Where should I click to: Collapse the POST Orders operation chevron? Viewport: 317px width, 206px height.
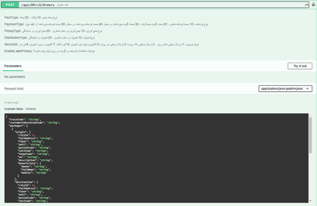tap(306, 5)
